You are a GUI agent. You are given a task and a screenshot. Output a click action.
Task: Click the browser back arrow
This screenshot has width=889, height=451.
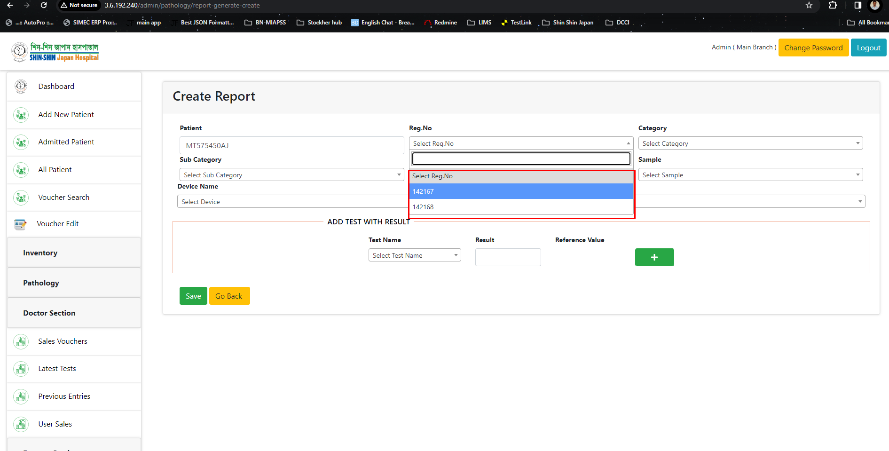tap(10, 5)
